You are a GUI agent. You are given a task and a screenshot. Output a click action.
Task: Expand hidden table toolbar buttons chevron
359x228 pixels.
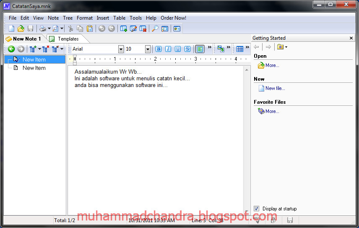[x=247, y=47]
